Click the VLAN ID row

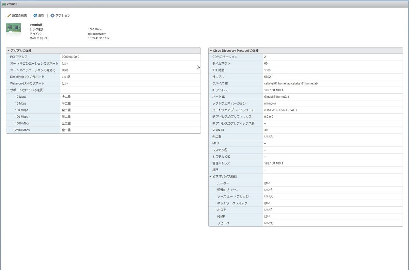click(305, 130)
